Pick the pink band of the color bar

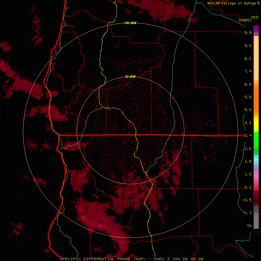click(x=256, y=176)
